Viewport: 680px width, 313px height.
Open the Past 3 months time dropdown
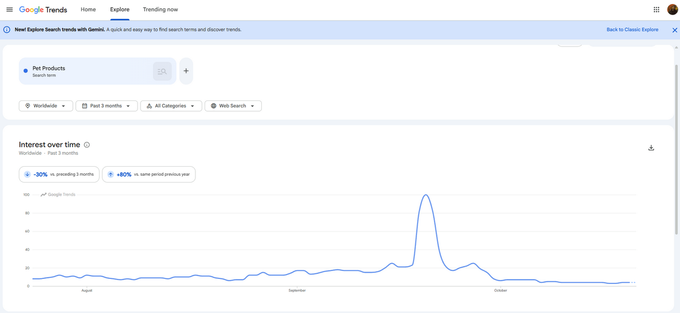[x=107, y=106]
